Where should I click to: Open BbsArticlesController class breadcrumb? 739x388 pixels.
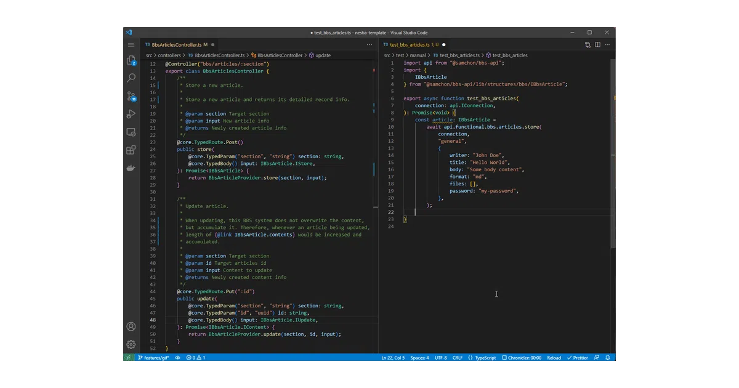(276, 55)
